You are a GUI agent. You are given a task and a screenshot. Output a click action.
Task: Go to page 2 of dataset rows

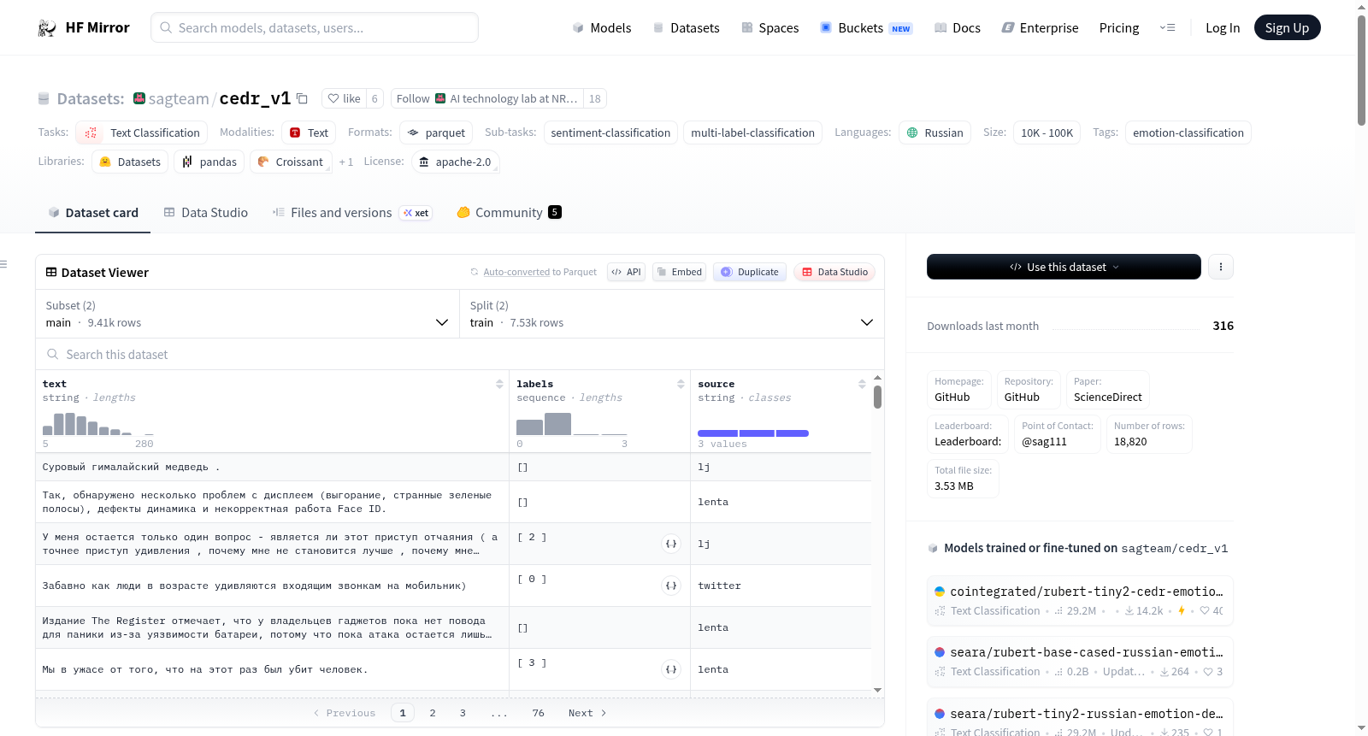point(433,713)
